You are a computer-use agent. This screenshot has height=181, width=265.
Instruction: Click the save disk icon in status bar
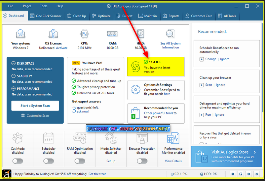[x=241, y=174]
